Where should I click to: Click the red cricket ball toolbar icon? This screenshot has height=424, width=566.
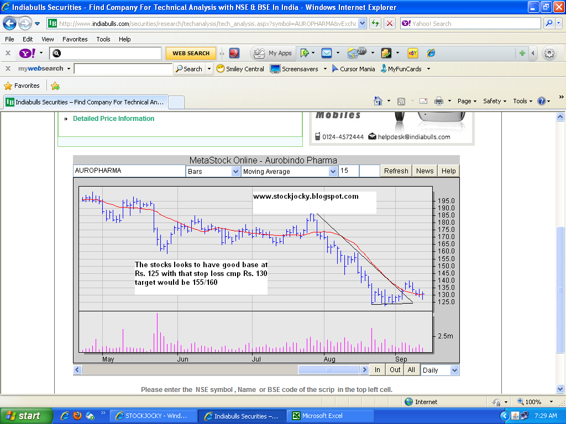click(234, 54)
